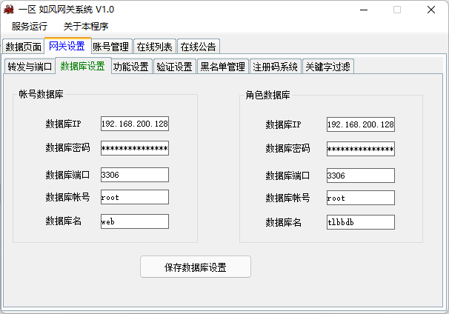The image size is (449, 314).
Task: Click the account database name field containing web
Action: 134,221
